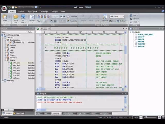The height and width of the screenshot is (124, 165).
Task: Click the editor horizontal scrollbar right arrow
Action: (x=123, y=89)
